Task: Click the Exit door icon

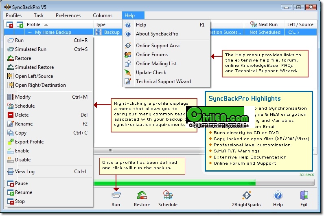Action: (304, 195)
